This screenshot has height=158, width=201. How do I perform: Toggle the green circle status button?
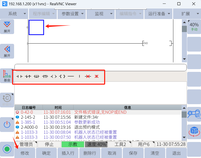pos(7,149)
